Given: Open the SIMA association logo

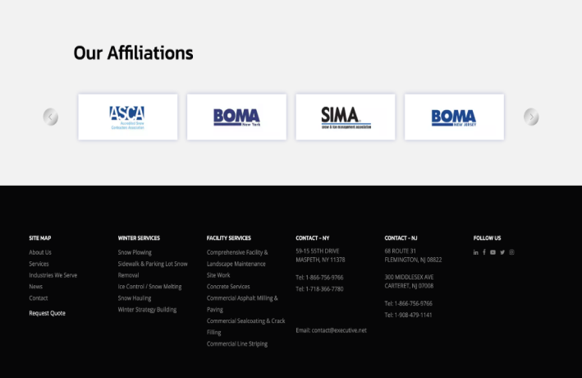Looking at the screenshot, I should (345, 117).
